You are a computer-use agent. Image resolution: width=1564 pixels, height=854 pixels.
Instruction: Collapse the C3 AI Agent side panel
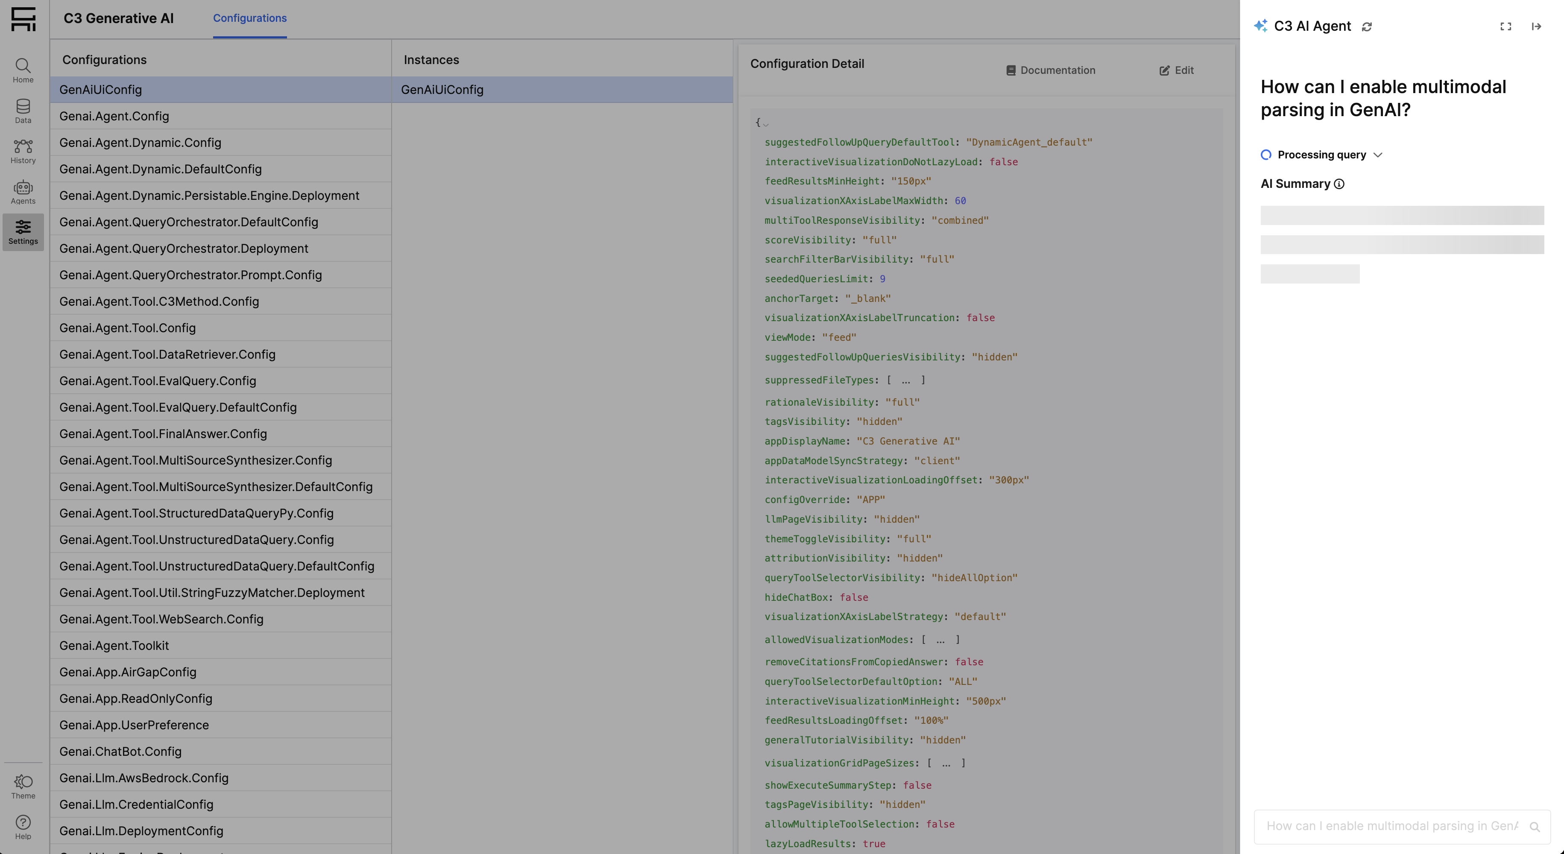coord(1536,27)
